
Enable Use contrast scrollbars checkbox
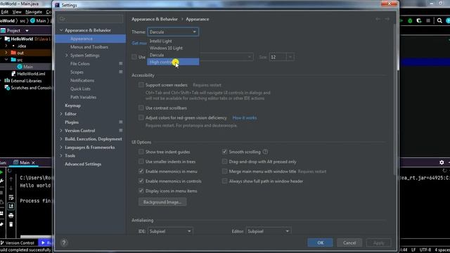[141, 108]
